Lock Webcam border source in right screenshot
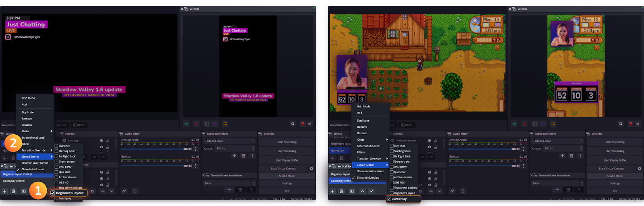Screen dimensions: 644x206 (436, 141)
